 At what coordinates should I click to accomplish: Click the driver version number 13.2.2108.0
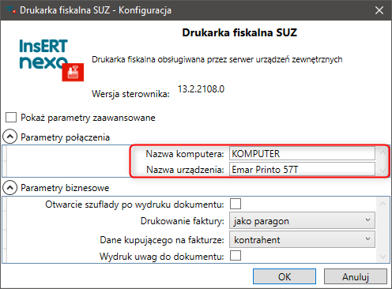pyautogui.click(x=201, y=89)
